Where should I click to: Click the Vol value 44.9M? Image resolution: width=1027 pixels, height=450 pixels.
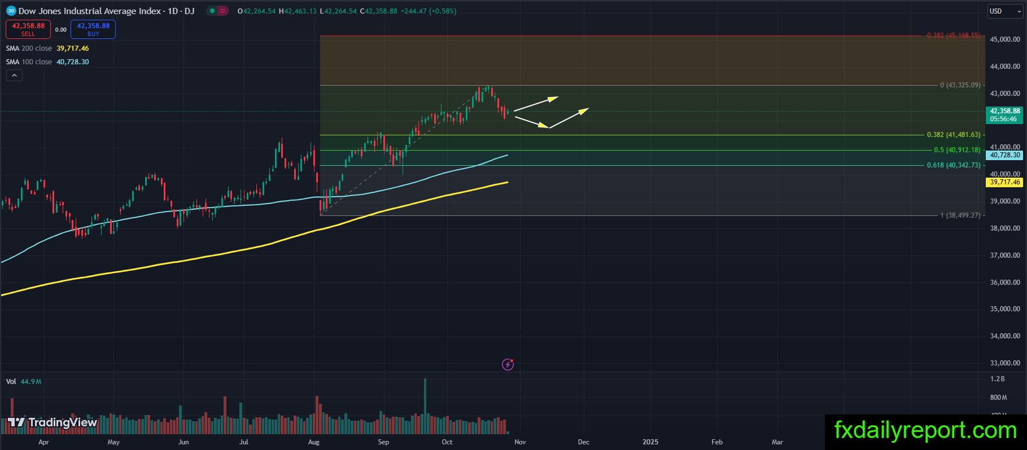pos(31,382)
